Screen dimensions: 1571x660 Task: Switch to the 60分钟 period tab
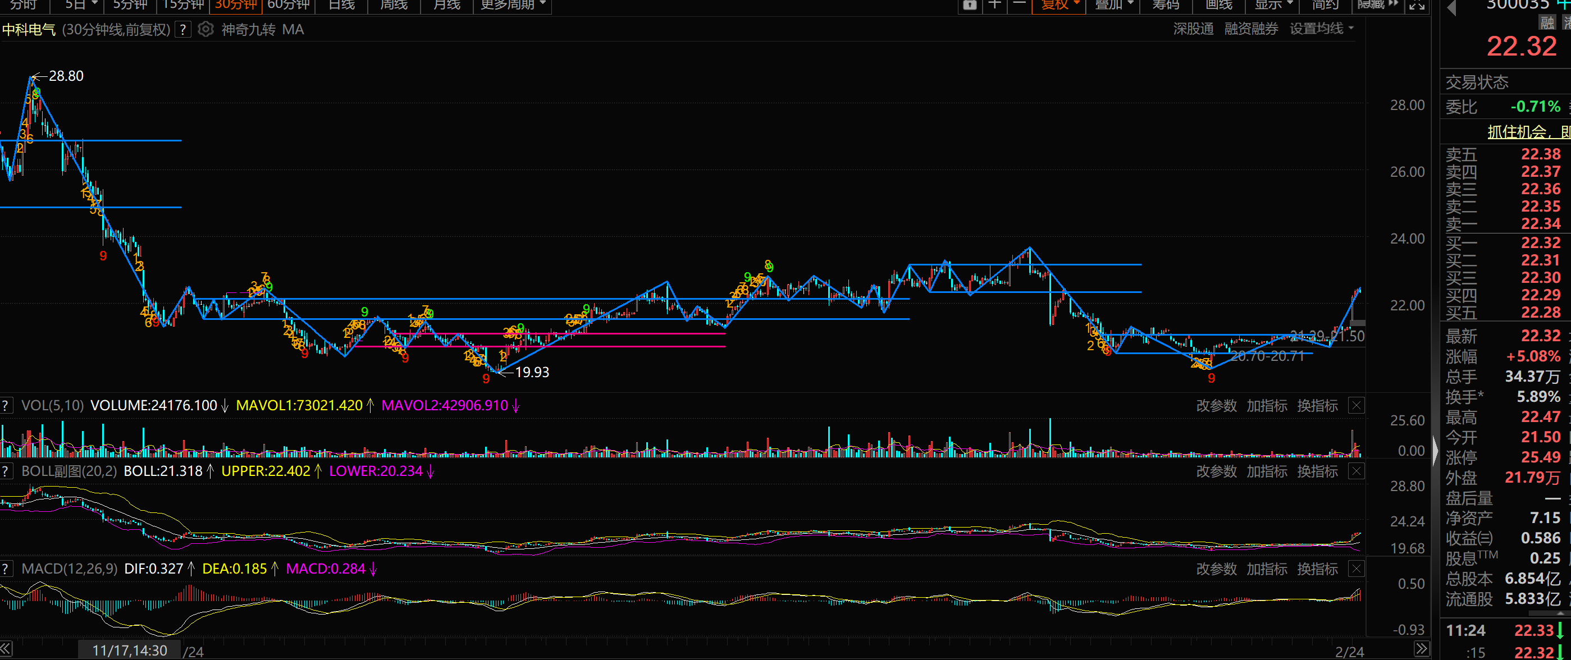pos(289,5)
